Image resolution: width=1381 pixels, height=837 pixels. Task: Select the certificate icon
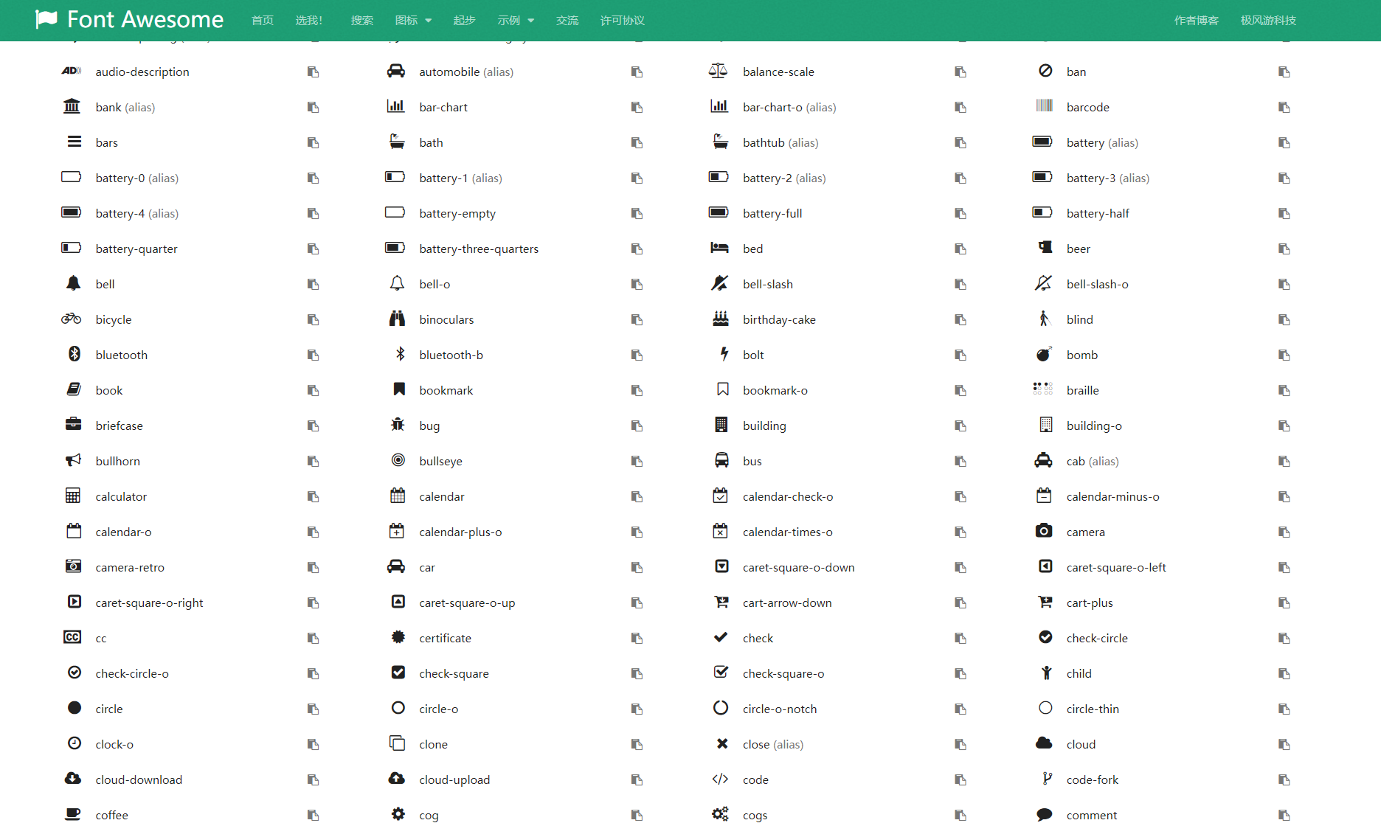tap(398, 637)
